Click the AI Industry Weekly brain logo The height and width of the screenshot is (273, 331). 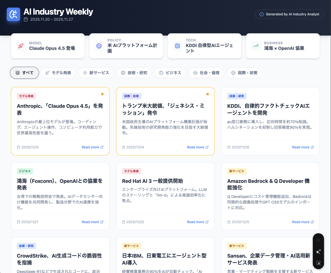[13, 14]
